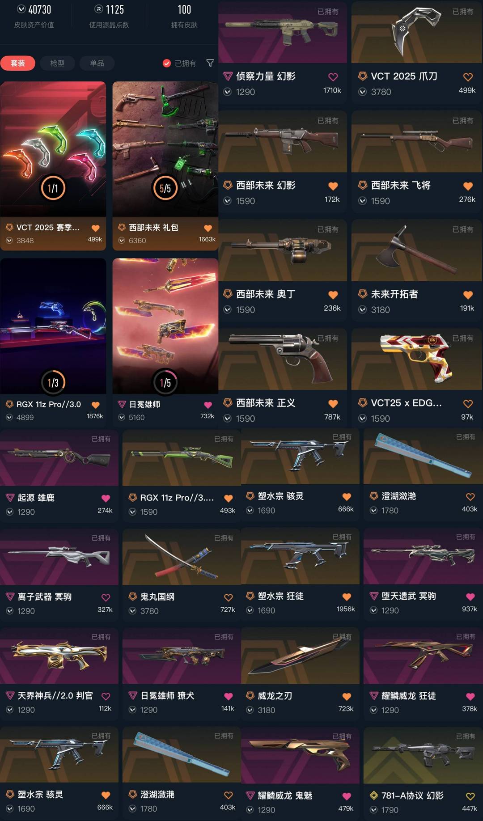Tap heart on 天界神兵//2.0 判官
Image resolution: width=483 pixels, height=821 pixels.
(106, 696)
